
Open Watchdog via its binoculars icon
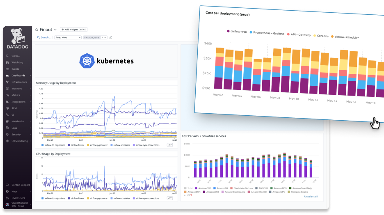7,62
